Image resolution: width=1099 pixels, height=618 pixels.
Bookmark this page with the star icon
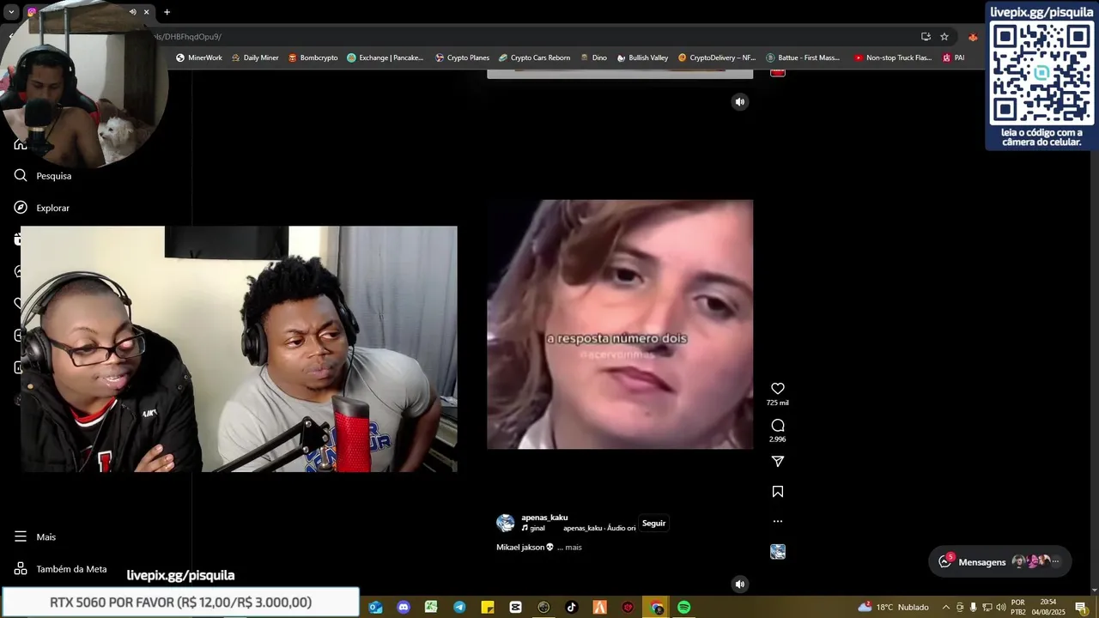[x=944, y=37]
